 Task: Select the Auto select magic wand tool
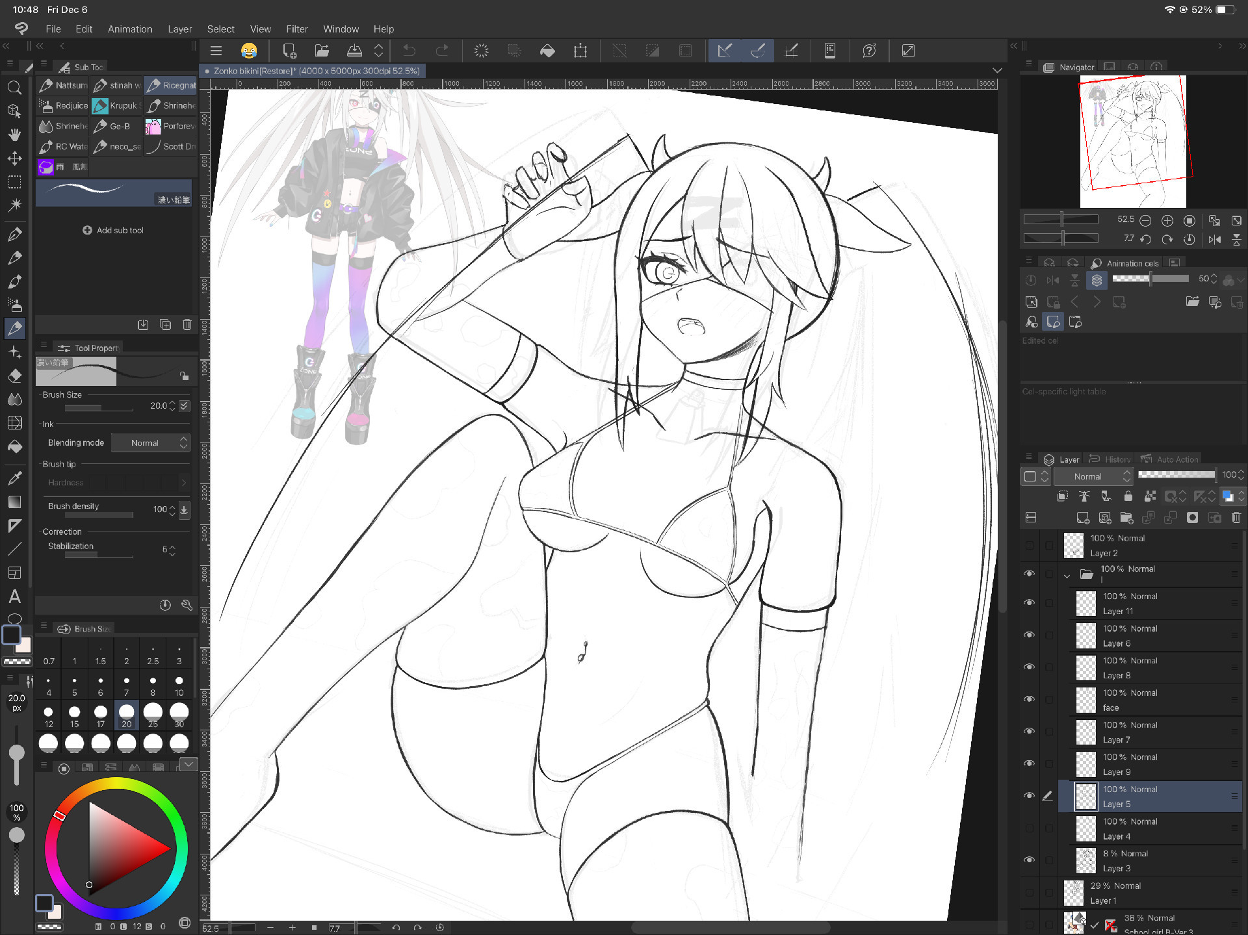pos(14,205)
